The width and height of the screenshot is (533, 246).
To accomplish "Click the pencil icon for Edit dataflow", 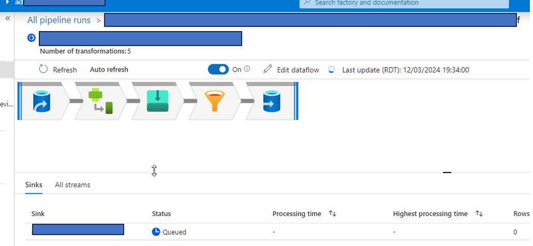I will click(x=268, y=69).
